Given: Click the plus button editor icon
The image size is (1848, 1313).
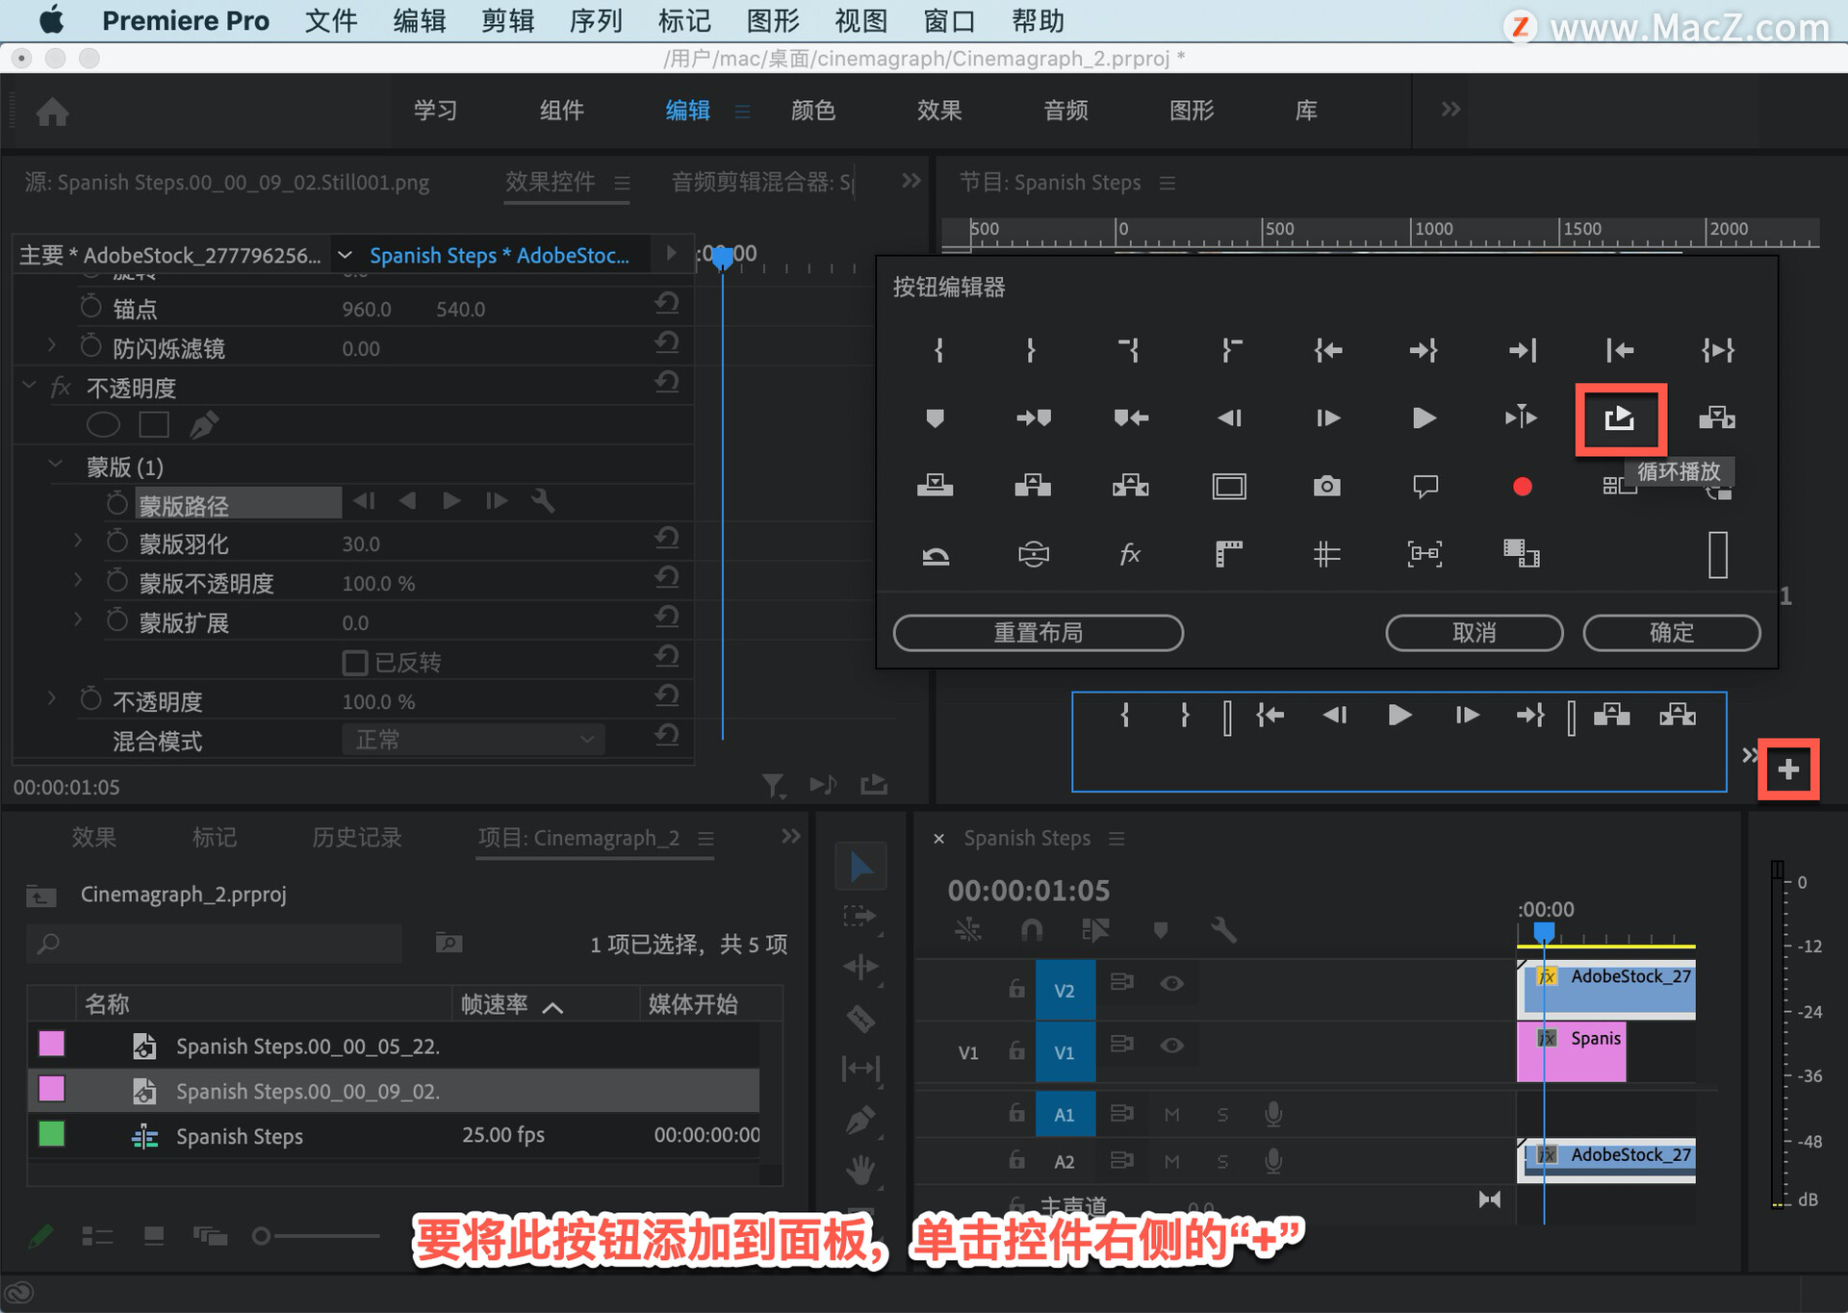Looking at the screenshot, I should pos(1788,770).
